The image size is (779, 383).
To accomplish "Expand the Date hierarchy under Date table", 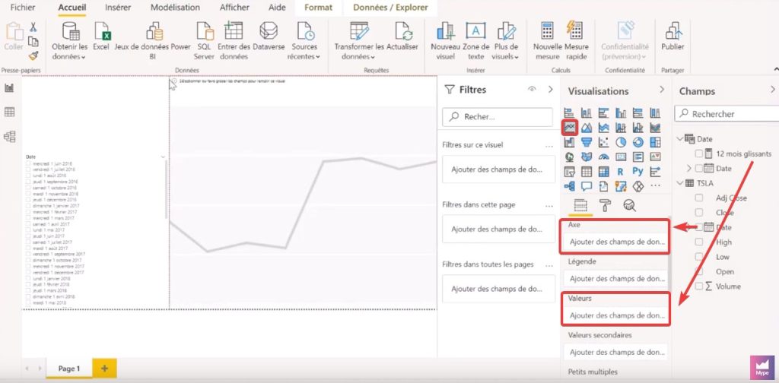I will pos(689,168).
